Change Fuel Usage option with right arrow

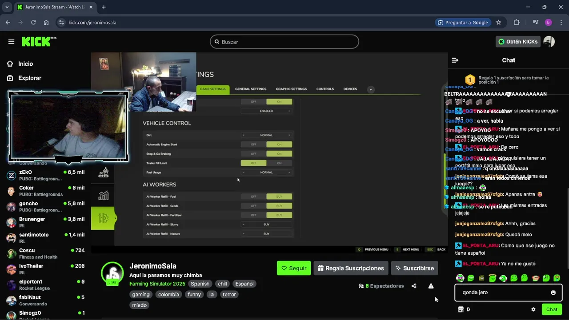point(289,172)
